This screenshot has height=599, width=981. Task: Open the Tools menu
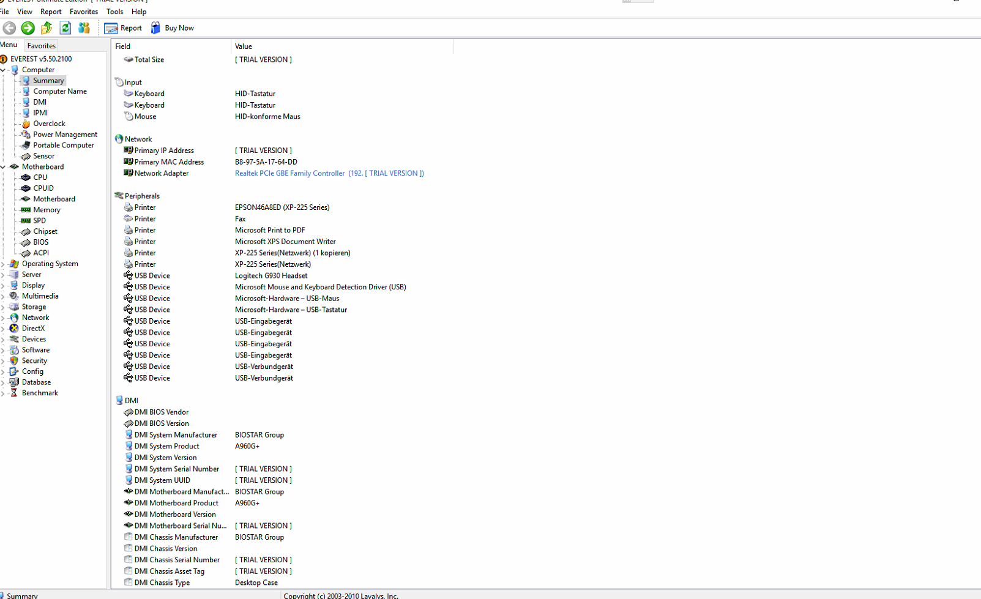point(114,12)
